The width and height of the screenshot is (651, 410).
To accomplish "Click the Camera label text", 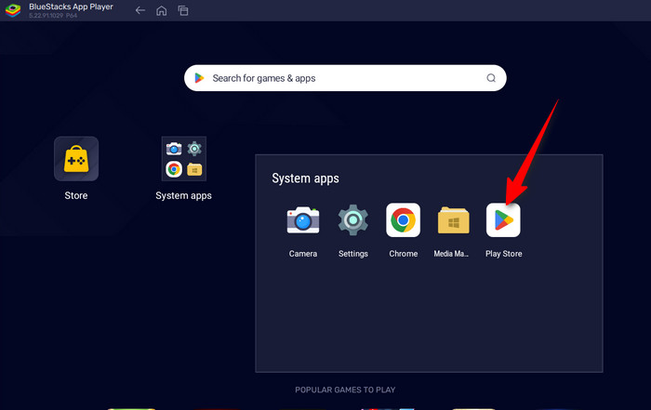I will (303, 254).
